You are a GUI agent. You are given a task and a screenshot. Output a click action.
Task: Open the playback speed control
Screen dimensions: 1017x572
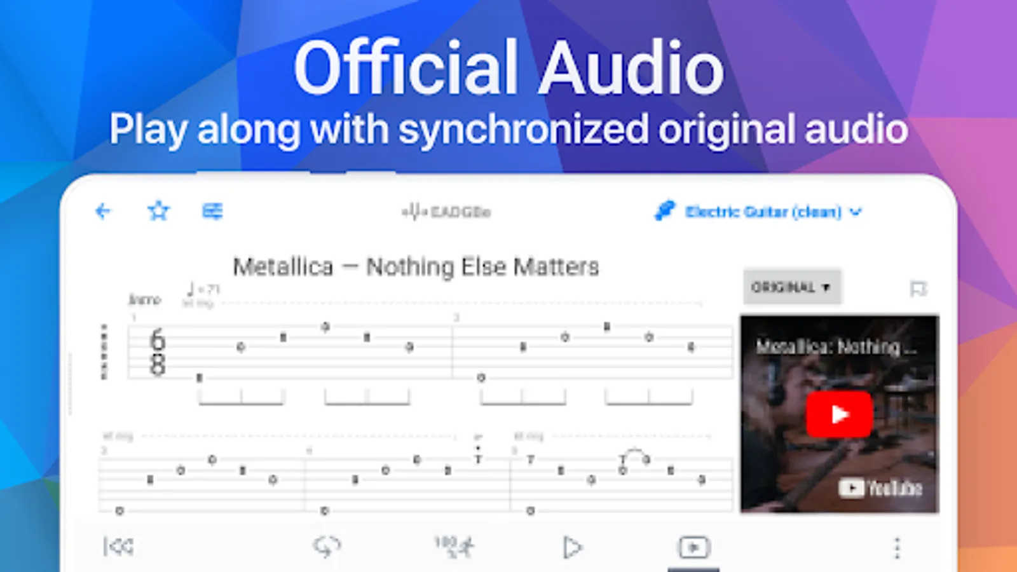tap(454, 547)
